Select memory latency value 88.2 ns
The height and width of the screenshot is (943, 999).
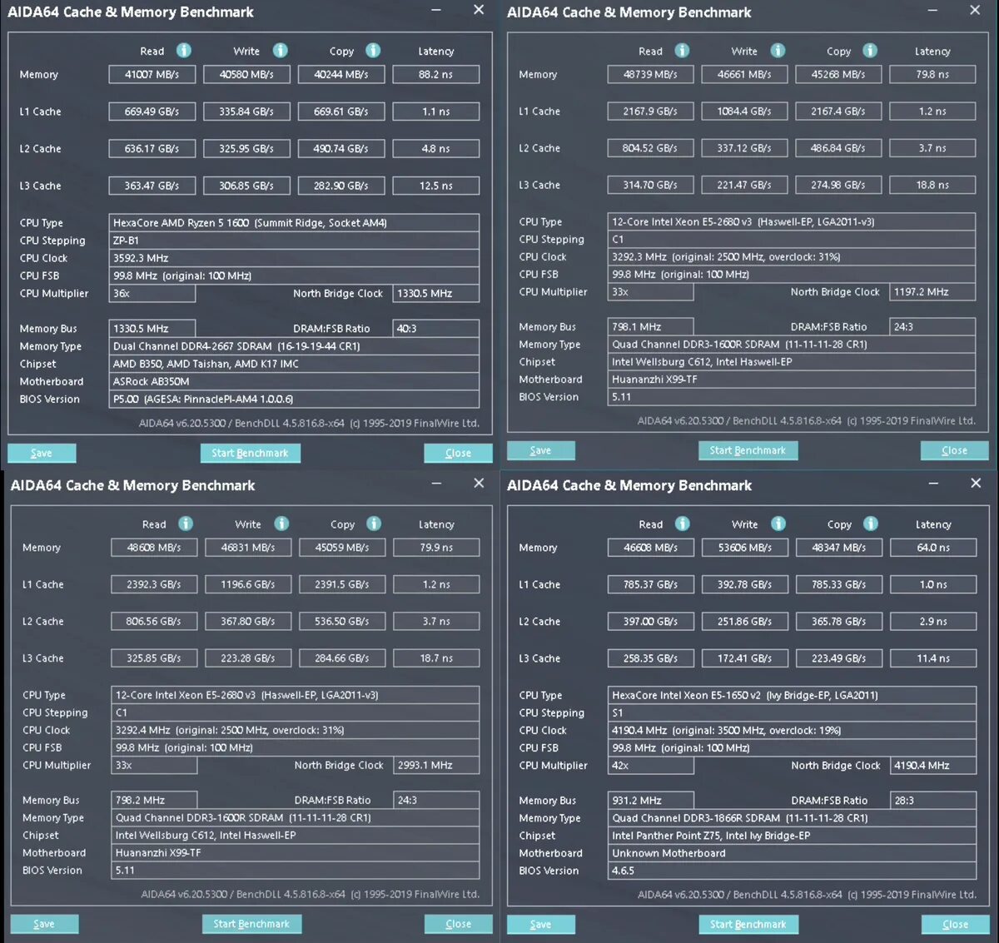pyautogui.click(x=435, y=74)
